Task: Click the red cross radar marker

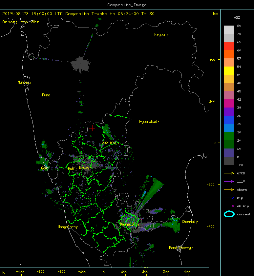Action: [92, 128]
